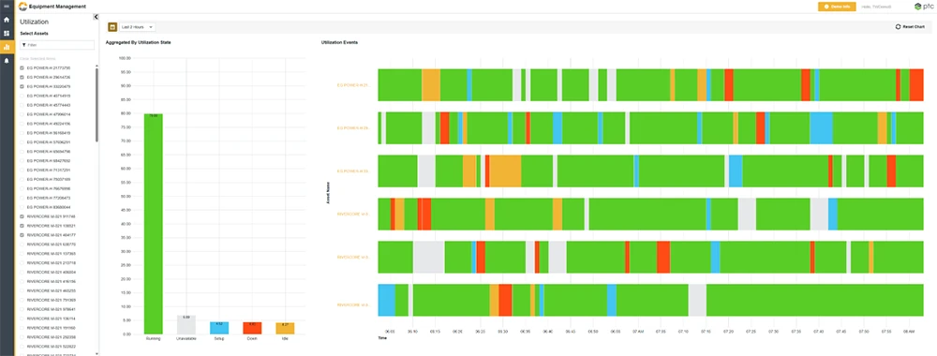This screenshot has width=937, height=356.
Task: Click the grey Unavailable bar in chart
Action: 186,325
